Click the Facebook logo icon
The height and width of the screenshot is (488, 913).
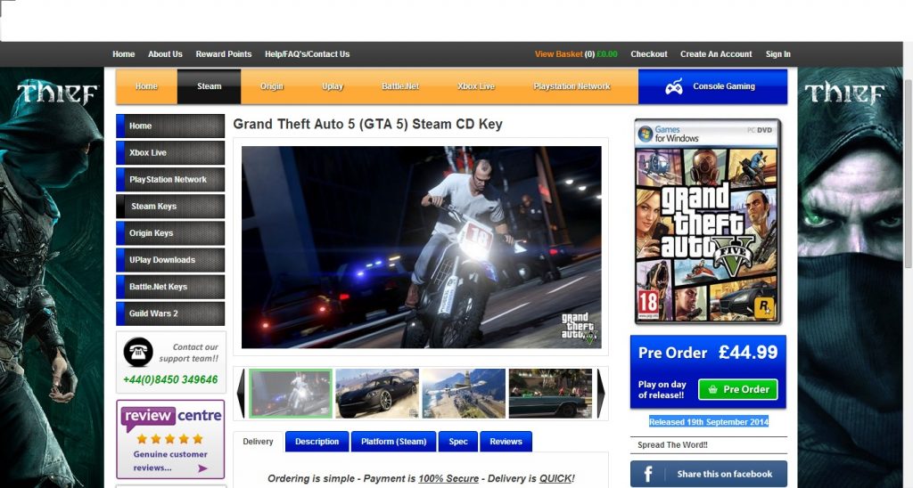(x=648, y=474)
